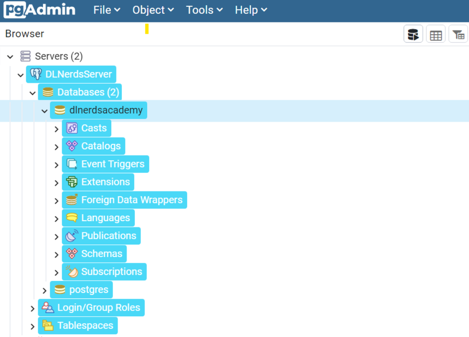Collapse the dlnerdsacademy database node
The height and width of the screenshot is (337, 469).
(44, 111)
